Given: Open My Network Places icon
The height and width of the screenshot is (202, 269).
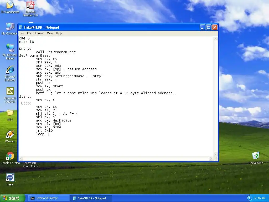Looking at the screenshot, I should pyautogui.click(x=10, y=52).
